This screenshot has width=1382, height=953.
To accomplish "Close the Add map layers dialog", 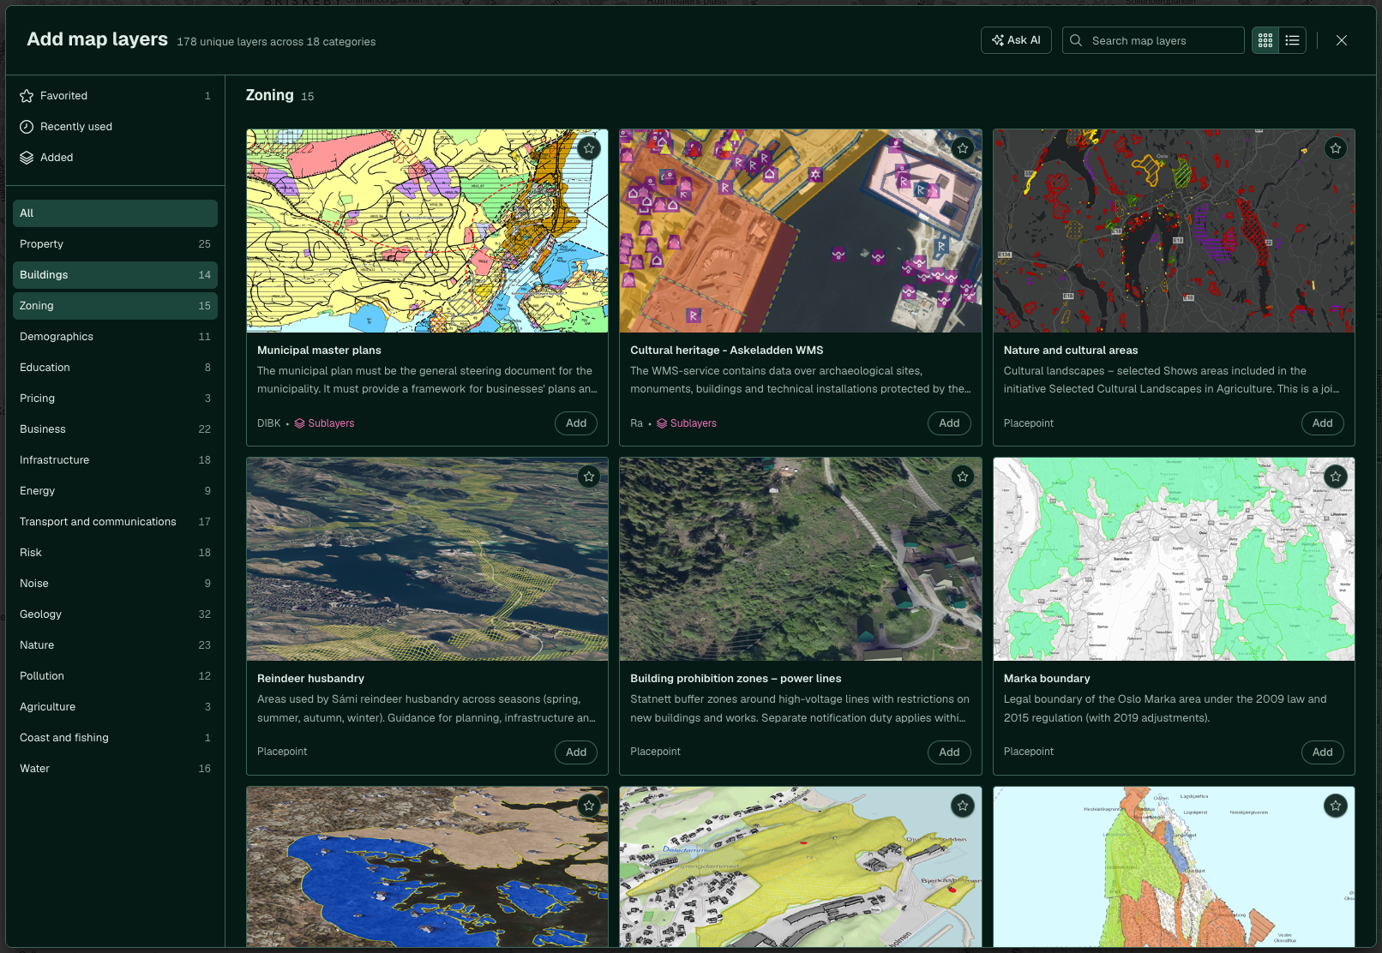I will pyautogui.click(x=1342, y=40).
